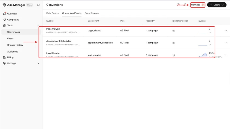Open Audiences under Tools

pos(13,52)
